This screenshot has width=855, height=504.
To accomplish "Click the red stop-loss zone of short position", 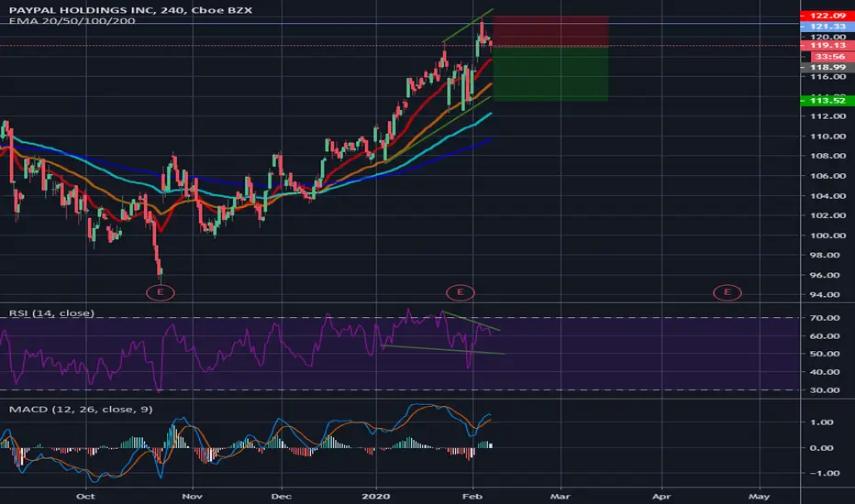I will (550, 31).
